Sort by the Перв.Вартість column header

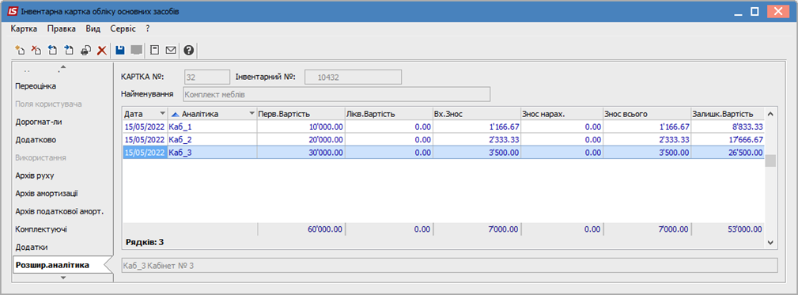pos(301,114)
